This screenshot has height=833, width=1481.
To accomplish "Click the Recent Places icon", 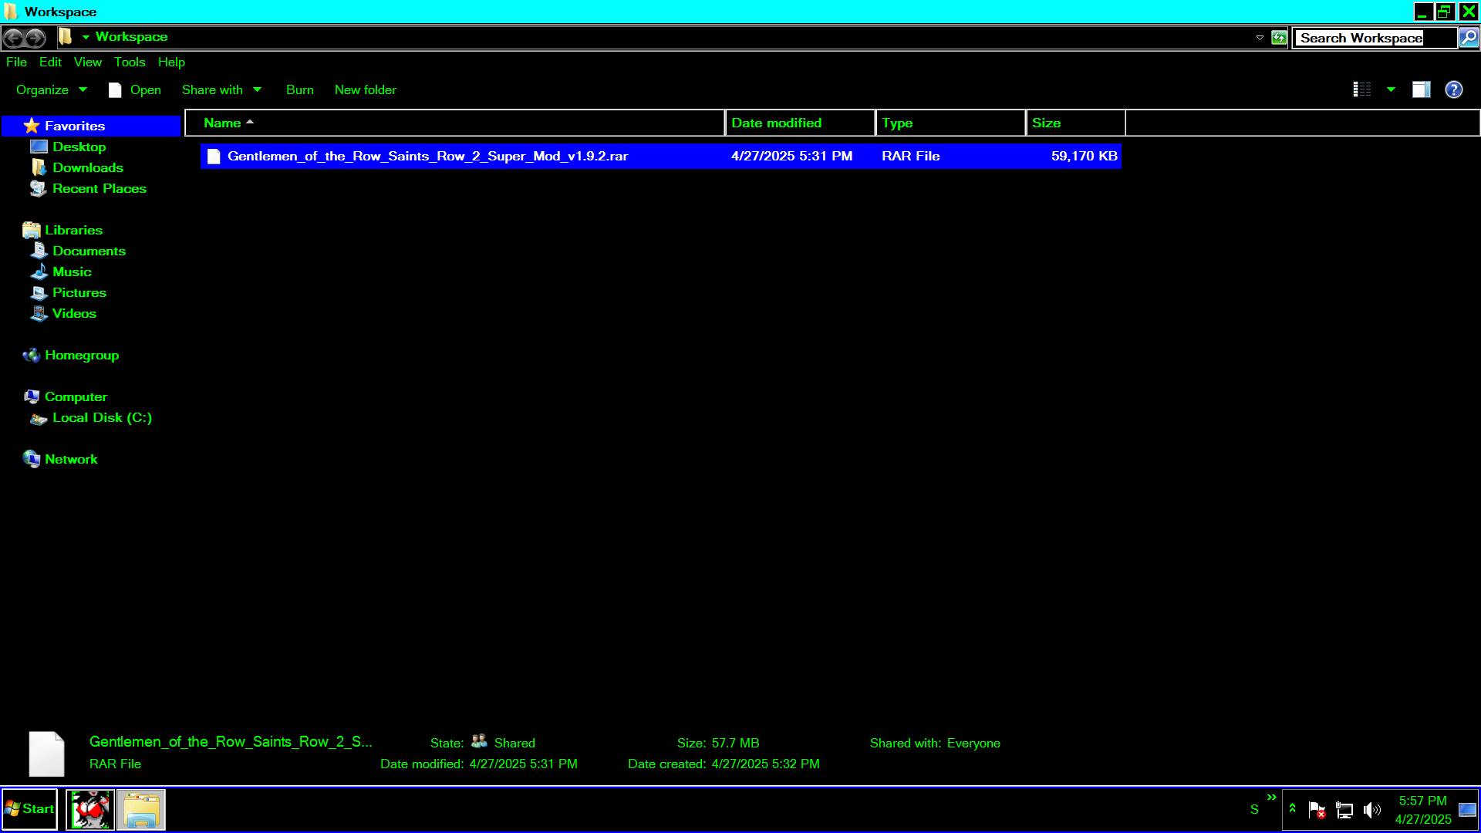I will click(x=39, y=188).
